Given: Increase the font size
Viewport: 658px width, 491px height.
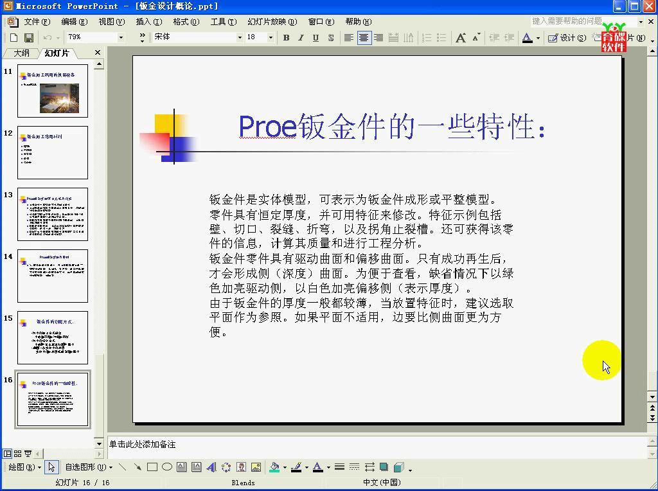Looking at the screenshot, I should click(x=461, y=37).
